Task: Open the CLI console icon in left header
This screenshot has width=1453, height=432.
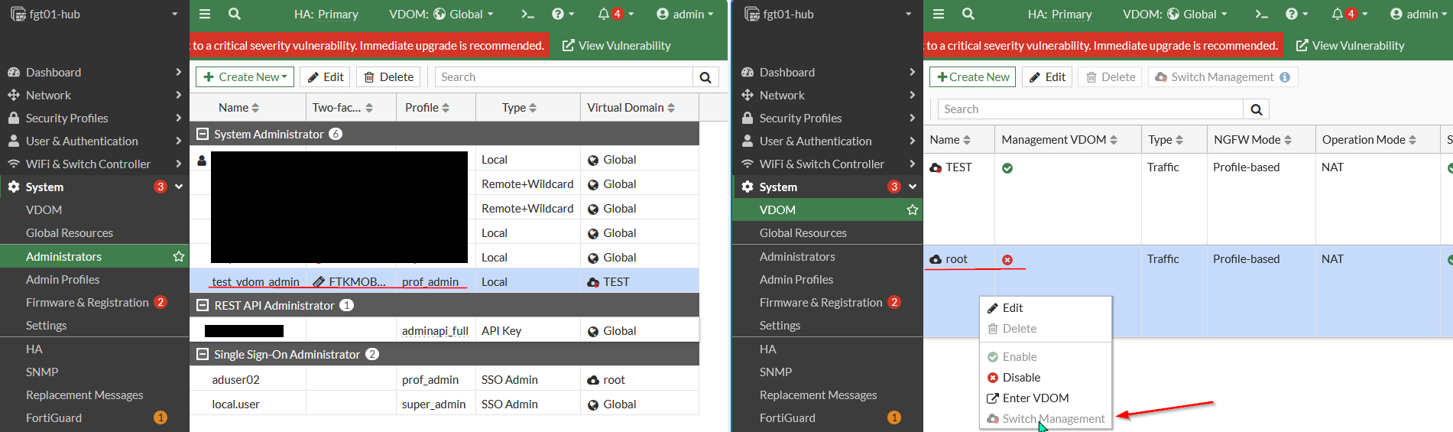Action: click(x=527, y=14)
